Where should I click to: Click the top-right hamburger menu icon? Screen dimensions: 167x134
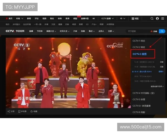coord(163,18)
